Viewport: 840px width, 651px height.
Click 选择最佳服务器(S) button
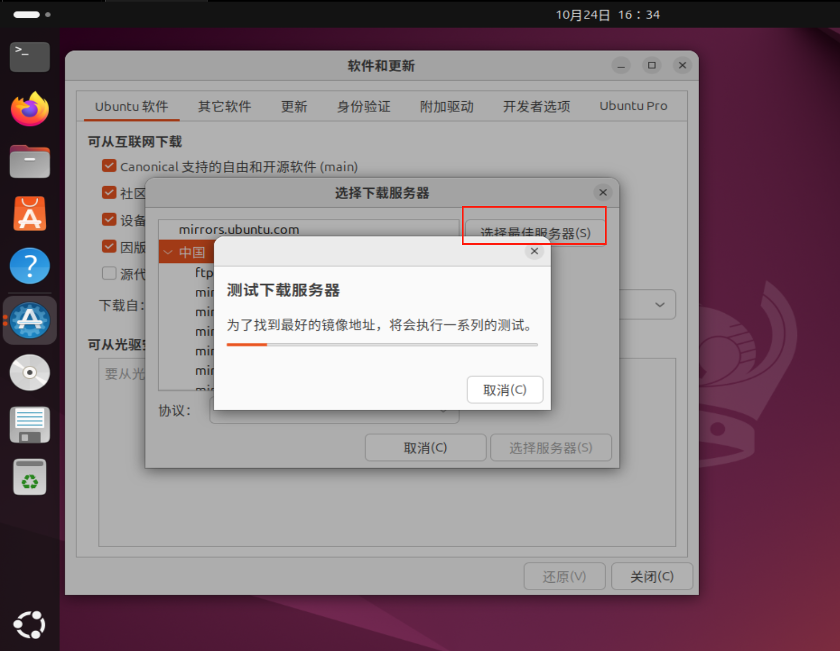(535, 232)
